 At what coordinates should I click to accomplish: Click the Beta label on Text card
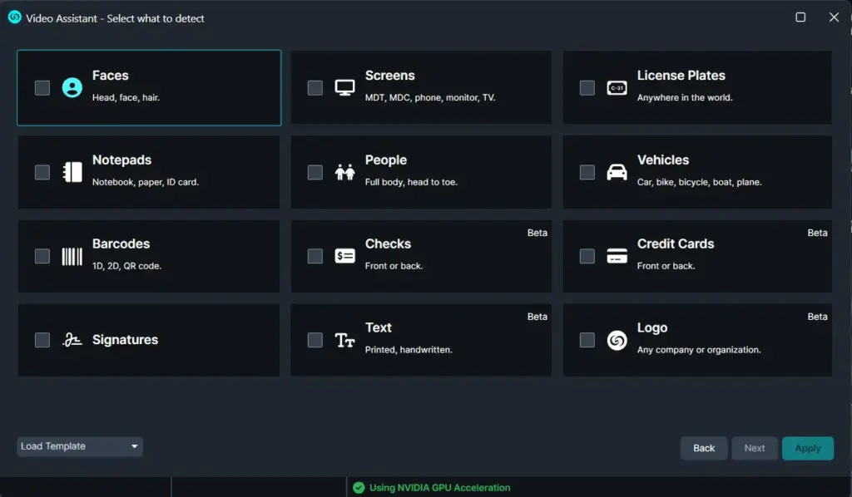pyautogui.click(x=537, y=317)
